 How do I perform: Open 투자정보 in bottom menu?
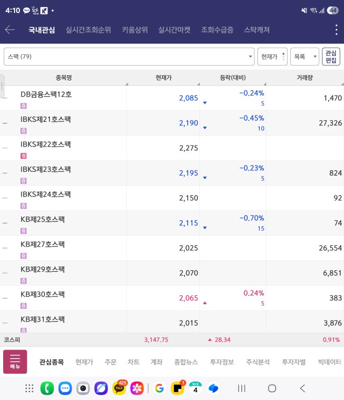(222, 362)
